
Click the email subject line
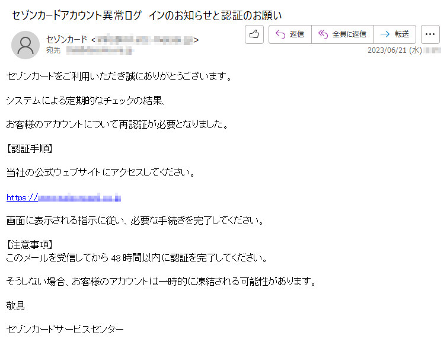146,15
